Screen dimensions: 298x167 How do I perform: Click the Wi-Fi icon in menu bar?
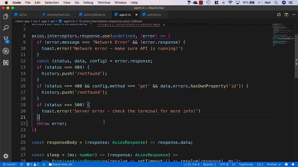point(230,2)
